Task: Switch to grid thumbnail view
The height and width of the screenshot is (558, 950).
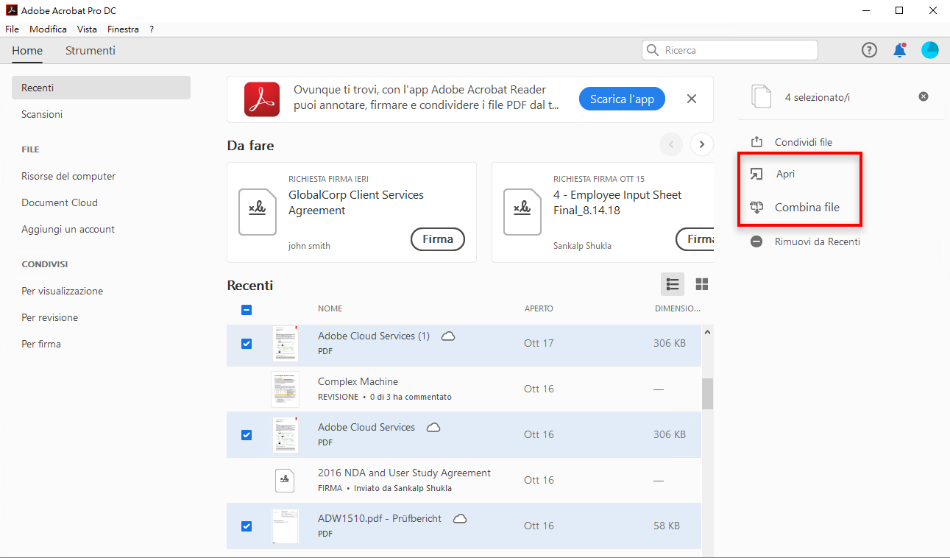Action: [702, 284]
